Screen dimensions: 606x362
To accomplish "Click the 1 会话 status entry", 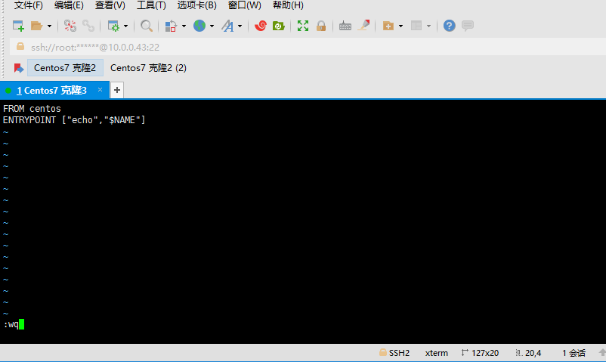I will [574, 353].
